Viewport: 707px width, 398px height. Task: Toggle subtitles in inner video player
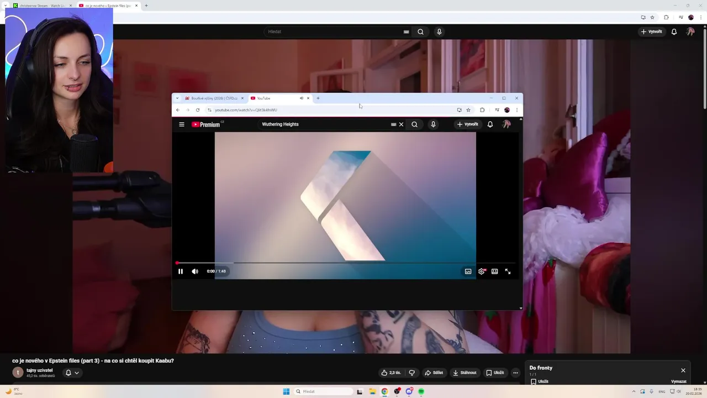(468, 271)
